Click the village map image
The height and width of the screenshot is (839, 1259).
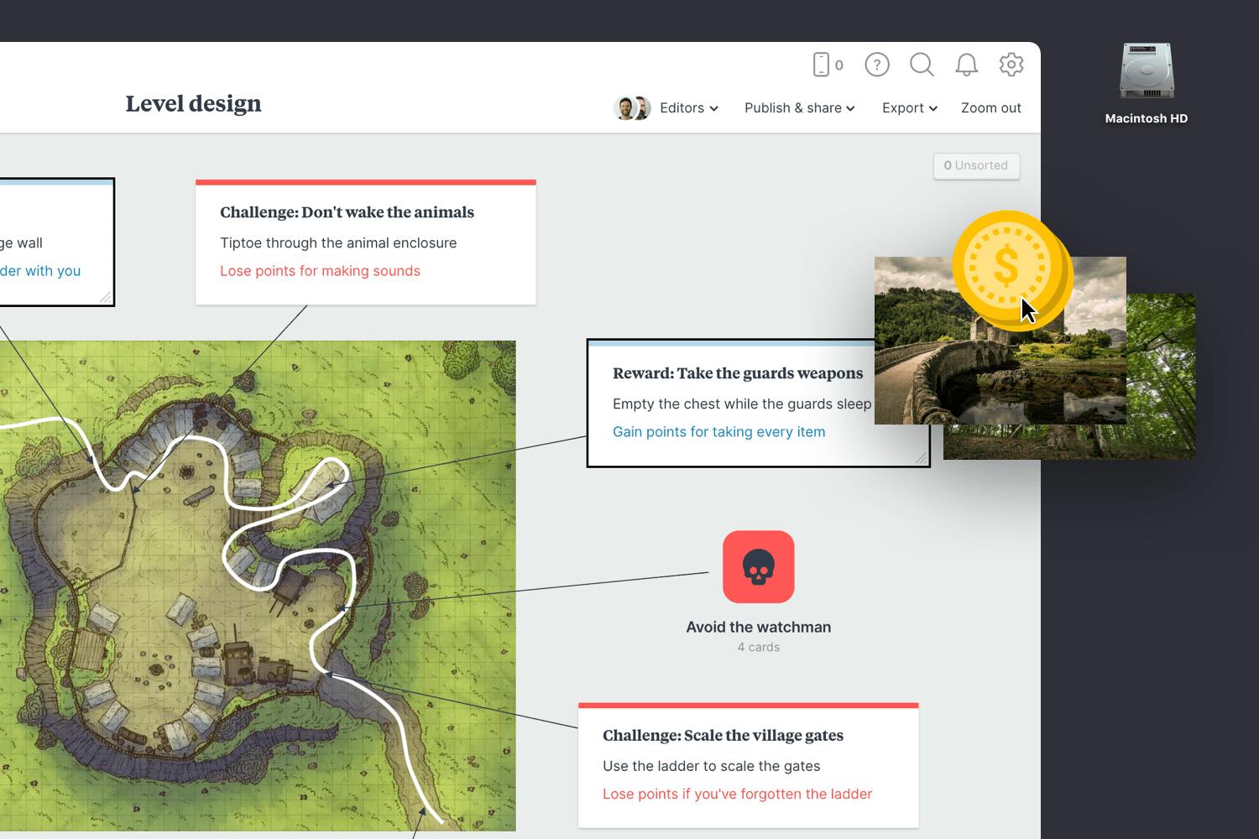258,586
